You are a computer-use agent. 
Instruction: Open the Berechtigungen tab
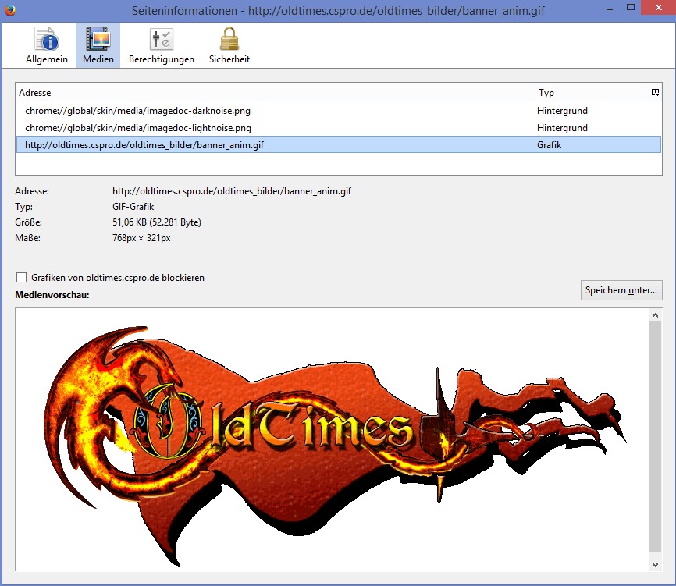(x=162, y=45)
